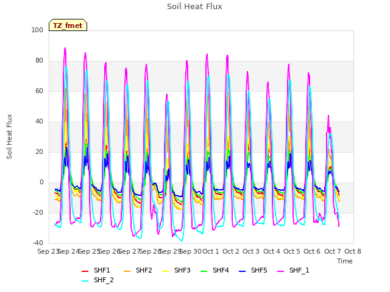Click the 100 y-axis tick label

pos(37,30)
